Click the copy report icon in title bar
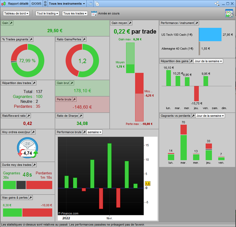The image size is (236, 227). pos(97,4)
